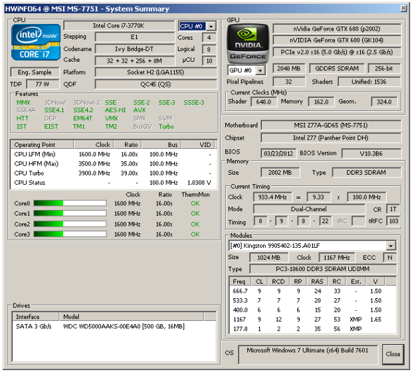Select the CPU LFM (Min) row

[114, 154]
